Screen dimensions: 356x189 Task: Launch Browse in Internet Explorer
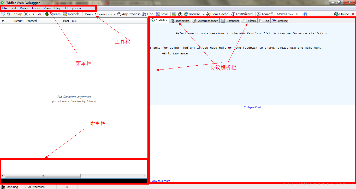(x=192, y=14)
